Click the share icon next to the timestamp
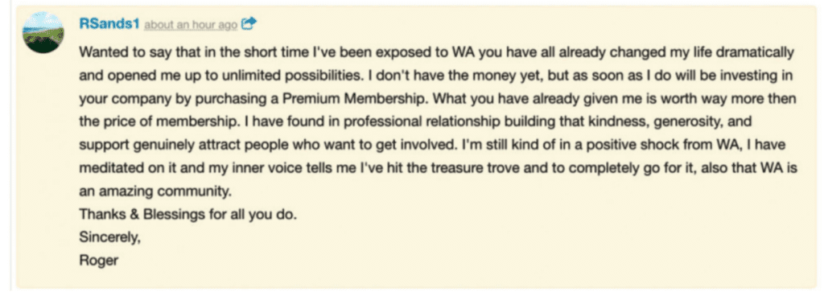The width and height of the screenshot is (824, 292). point(249,23)
